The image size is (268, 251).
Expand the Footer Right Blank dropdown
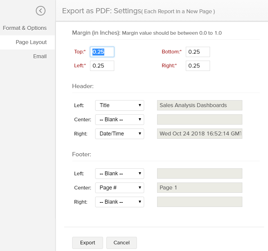(x=120, y=202)
